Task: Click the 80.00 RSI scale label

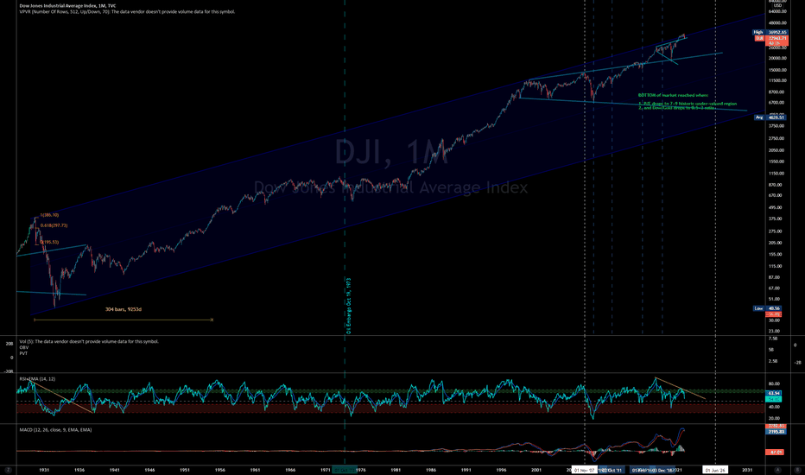Action: 774,384
